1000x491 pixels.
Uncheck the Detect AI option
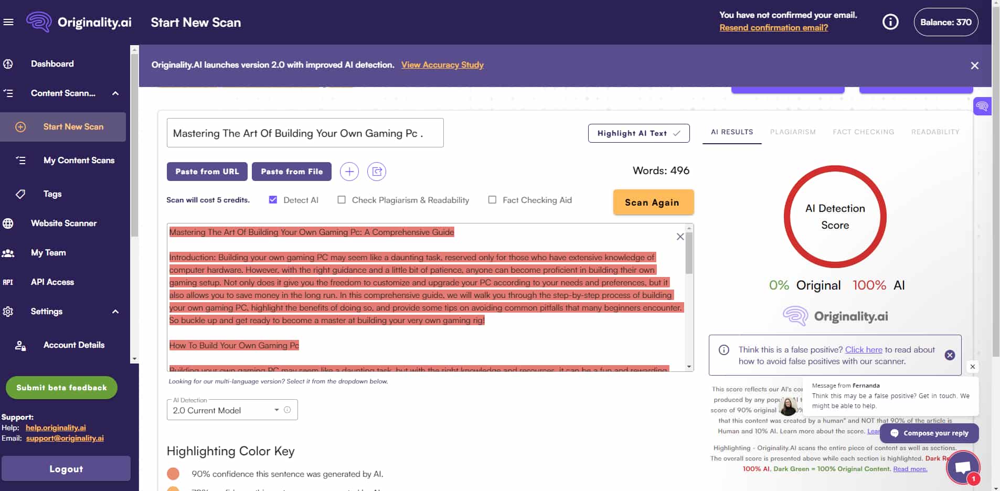(x=272, y=199)
